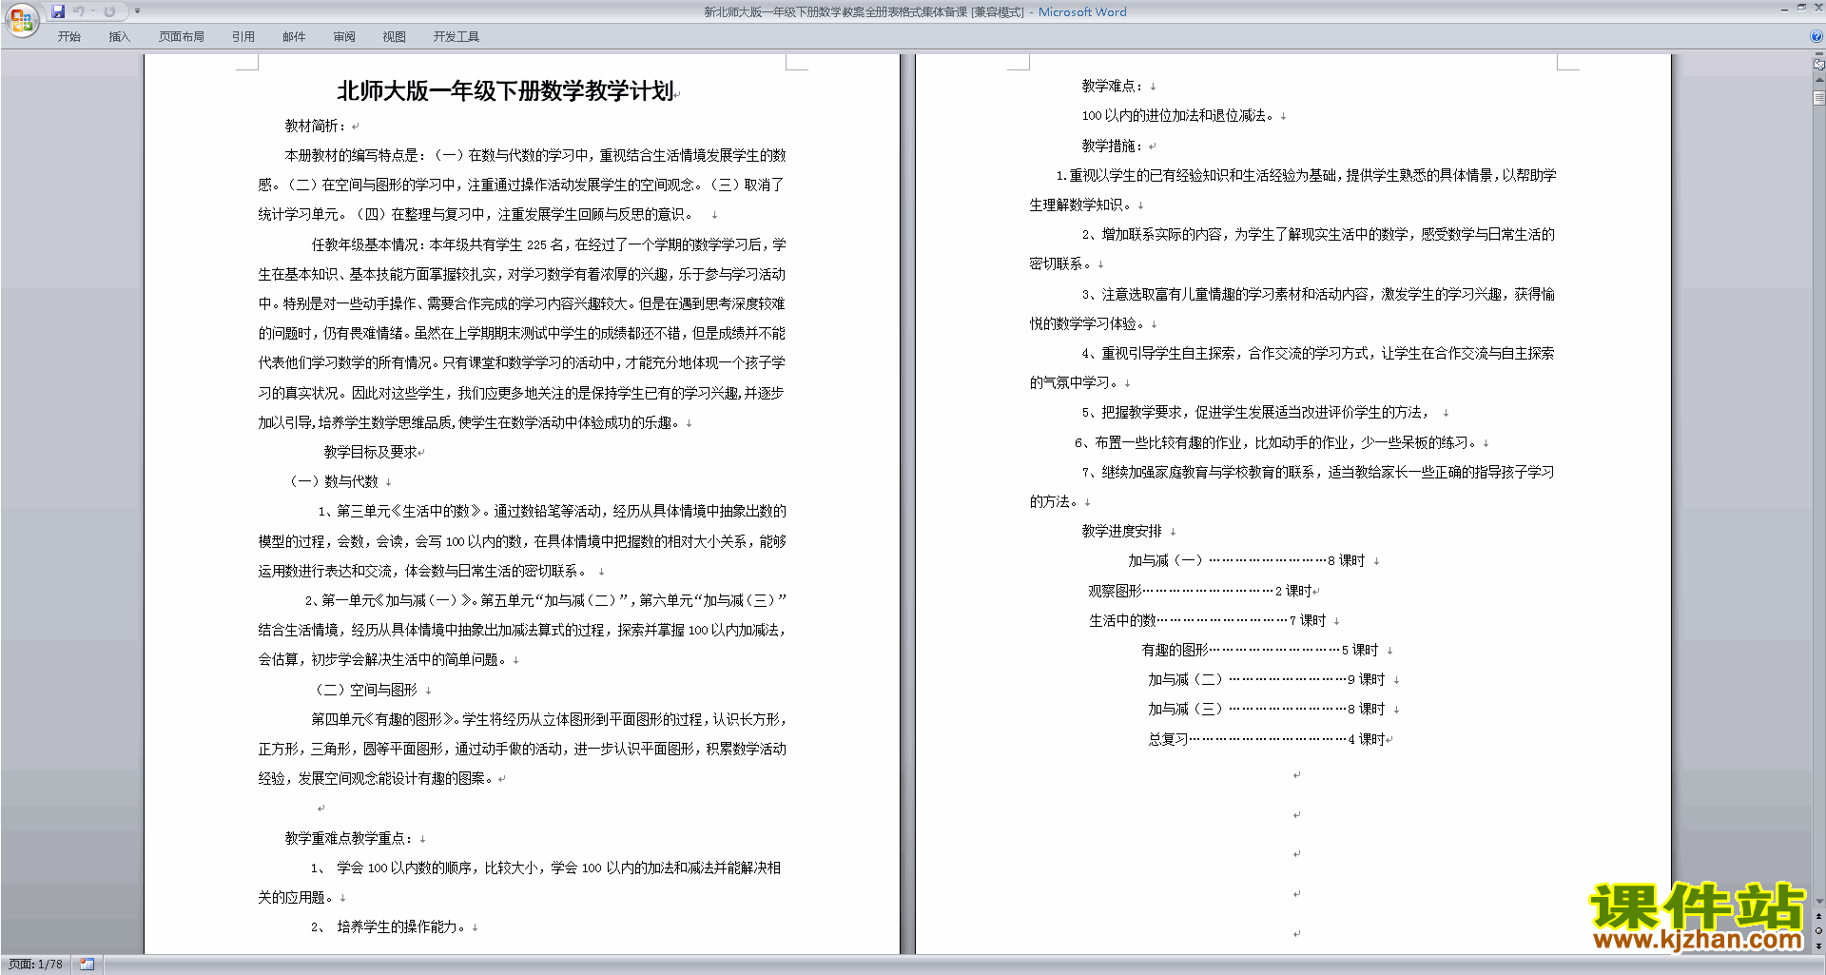The width and height of the screenshot is (1826, 975).
Task: Open the 开始 ribbon tab
Action: point(68,37)
